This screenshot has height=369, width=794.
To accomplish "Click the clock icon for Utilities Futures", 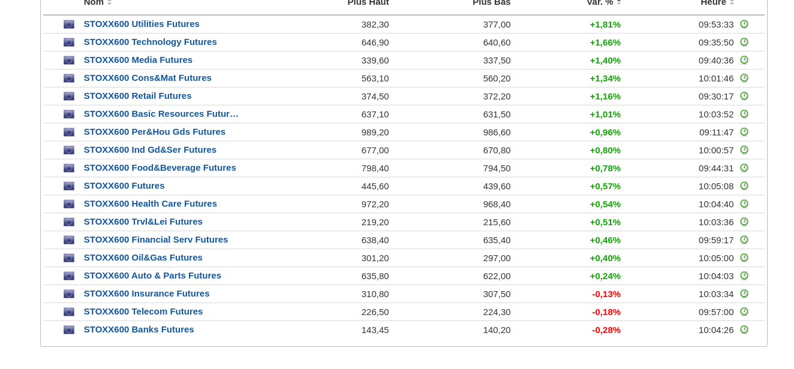I will click(744, 24).
